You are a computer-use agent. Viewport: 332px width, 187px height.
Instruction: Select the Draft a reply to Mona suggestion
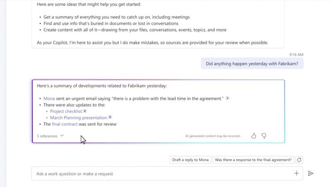(x=190, y=160)
